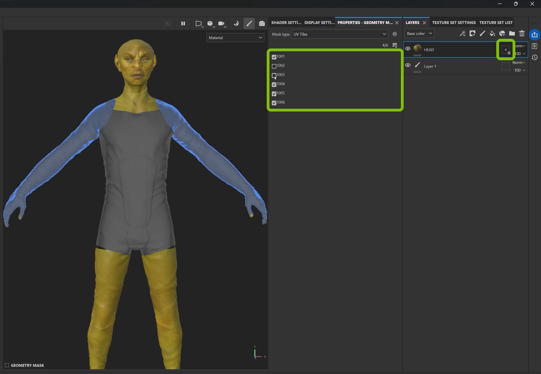Pause rendering with the pause button
Viewport: 541px width, 374px height.
click(x=183, y=24)
